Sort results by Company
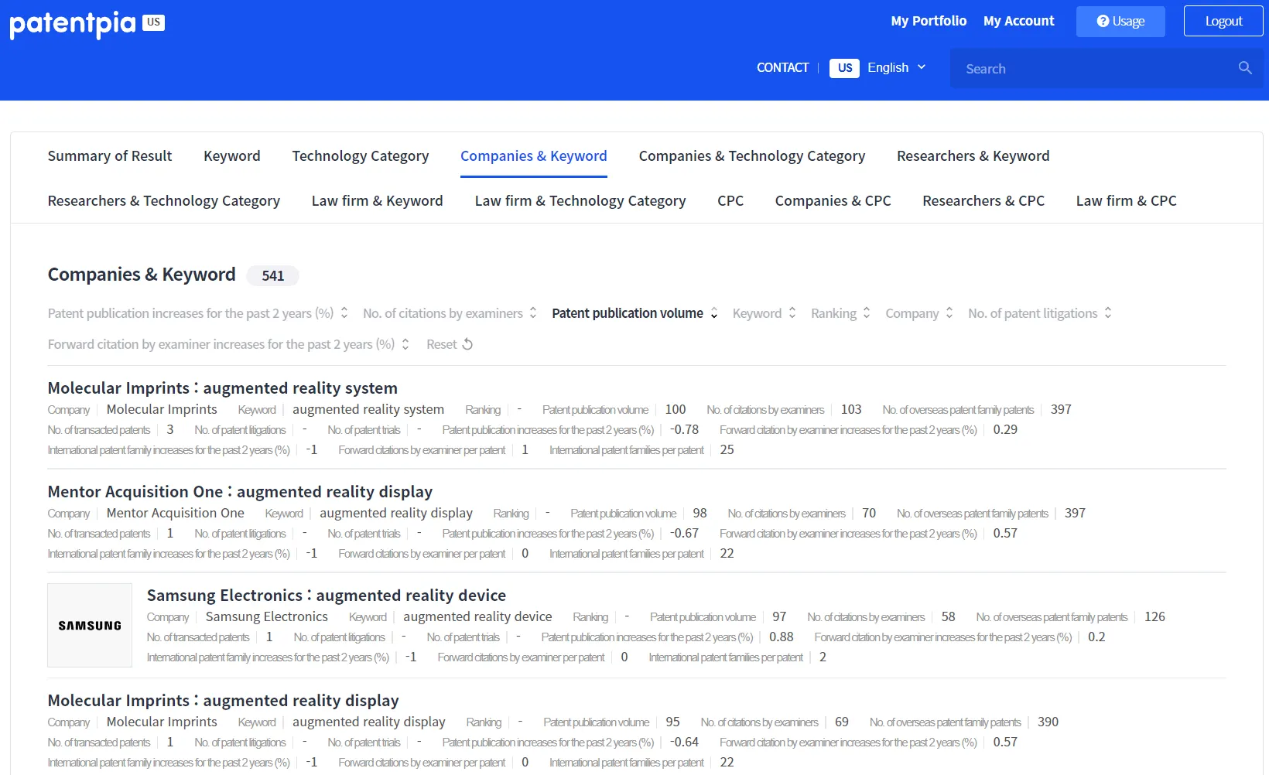 pyautogui.click(x=919, y=313)
